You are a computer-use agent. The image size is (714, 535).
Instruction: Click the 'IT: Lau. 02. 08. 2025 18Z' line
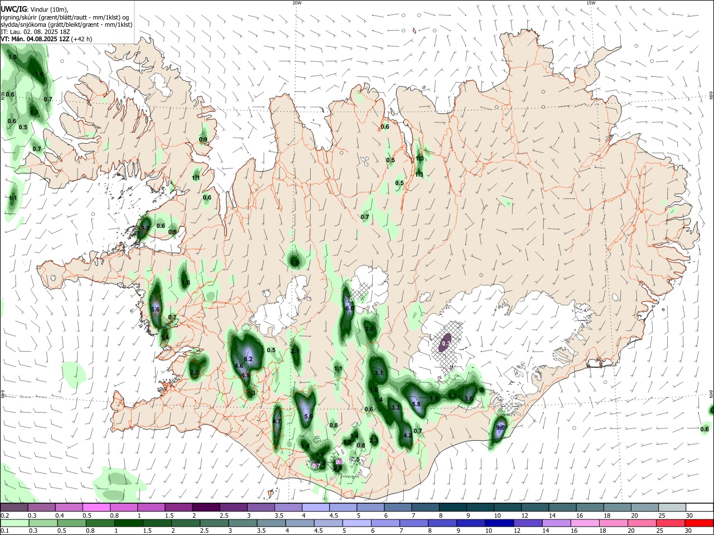(x=35, y=32)
